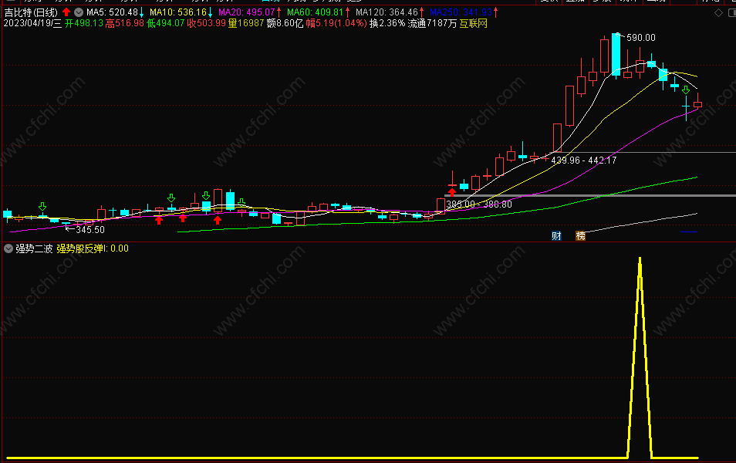Click the 互联网 sector link
Screen dimensions: 736x463
473,23
